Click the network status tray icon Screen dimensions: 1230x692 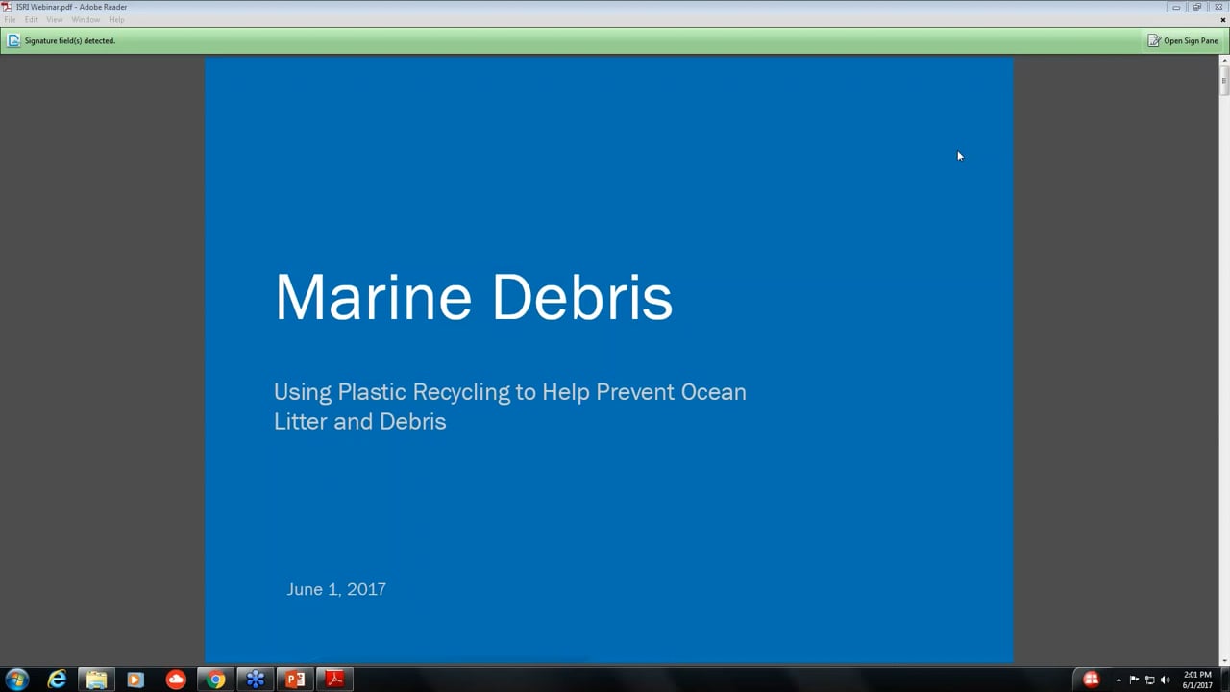coord(1149,680)
